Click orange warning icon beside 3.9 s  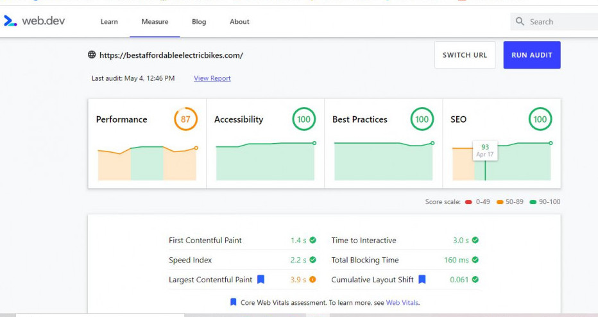312,280
